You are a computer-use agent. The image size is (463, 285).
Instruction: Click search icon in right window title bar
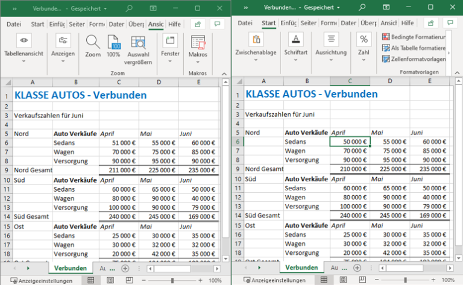tap(362, 7)
